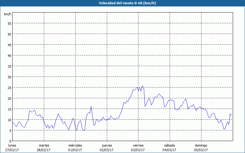Click the 55 tick label on the y-axis

coord(9,23)
